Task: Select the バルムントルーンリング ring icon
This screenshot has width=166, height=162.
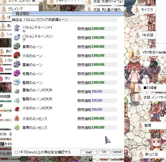Action: tap(17, 37)
